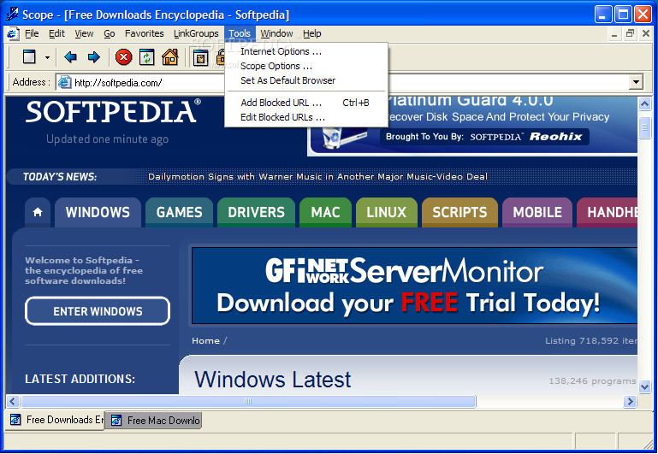Select Add Blocked URL menu entry
The height and width of the screenshot is (454, 658).
tap(306, 103)
